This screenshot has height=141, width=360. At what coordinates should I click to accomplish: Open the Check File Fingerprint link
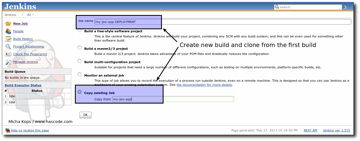pyautogui.click(x=30, y=54)
